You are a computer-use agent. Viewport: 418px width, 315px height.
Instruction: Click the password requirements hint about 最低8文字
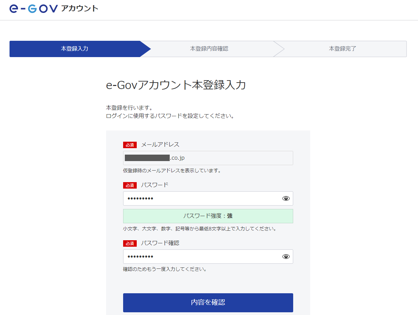(x=200, y=229)
